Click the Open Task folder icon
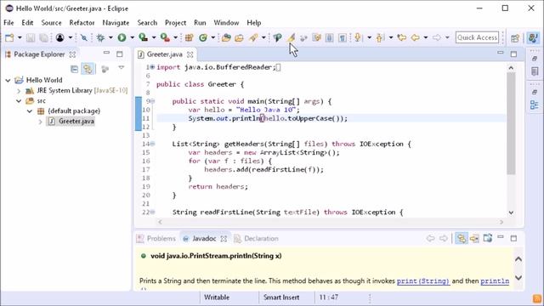 [239, 37]
